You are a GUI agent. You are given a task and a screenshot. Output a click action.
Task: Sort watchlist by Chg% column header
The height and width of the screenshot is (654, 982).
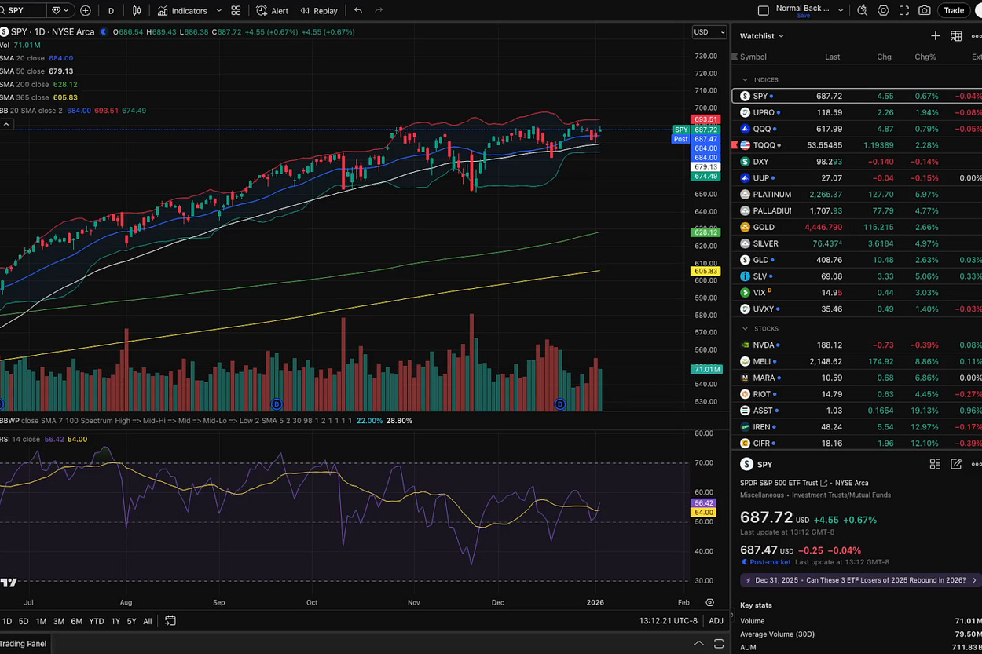[925, 57]
